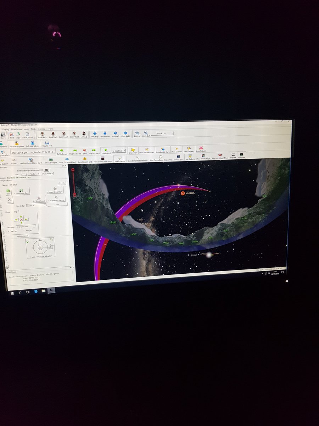This screenshot has width=319, height=426.
Task: Switch to Map Like display
Action: tap(233, 156)
